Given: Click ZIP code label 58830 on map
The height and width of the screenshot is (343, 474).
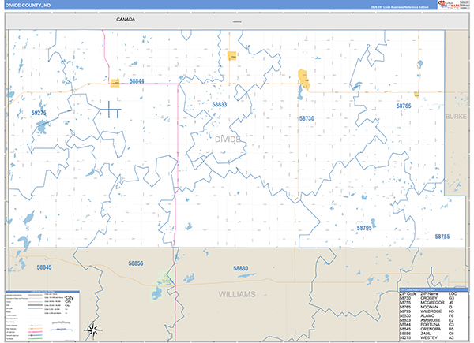Looking at the screenshot, I should click(241, 268).
